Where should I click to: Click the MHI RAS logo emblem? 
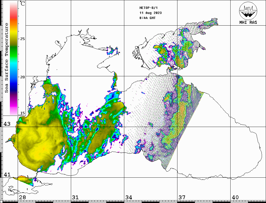click(x=248, y=11)
